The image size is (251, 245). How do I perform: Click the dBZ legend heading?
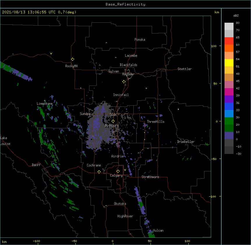(236, 15)
